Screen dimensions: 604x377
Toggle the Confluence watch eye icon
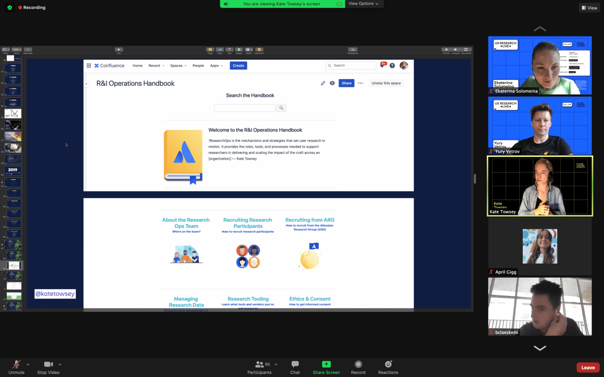[x=332, y=83]
